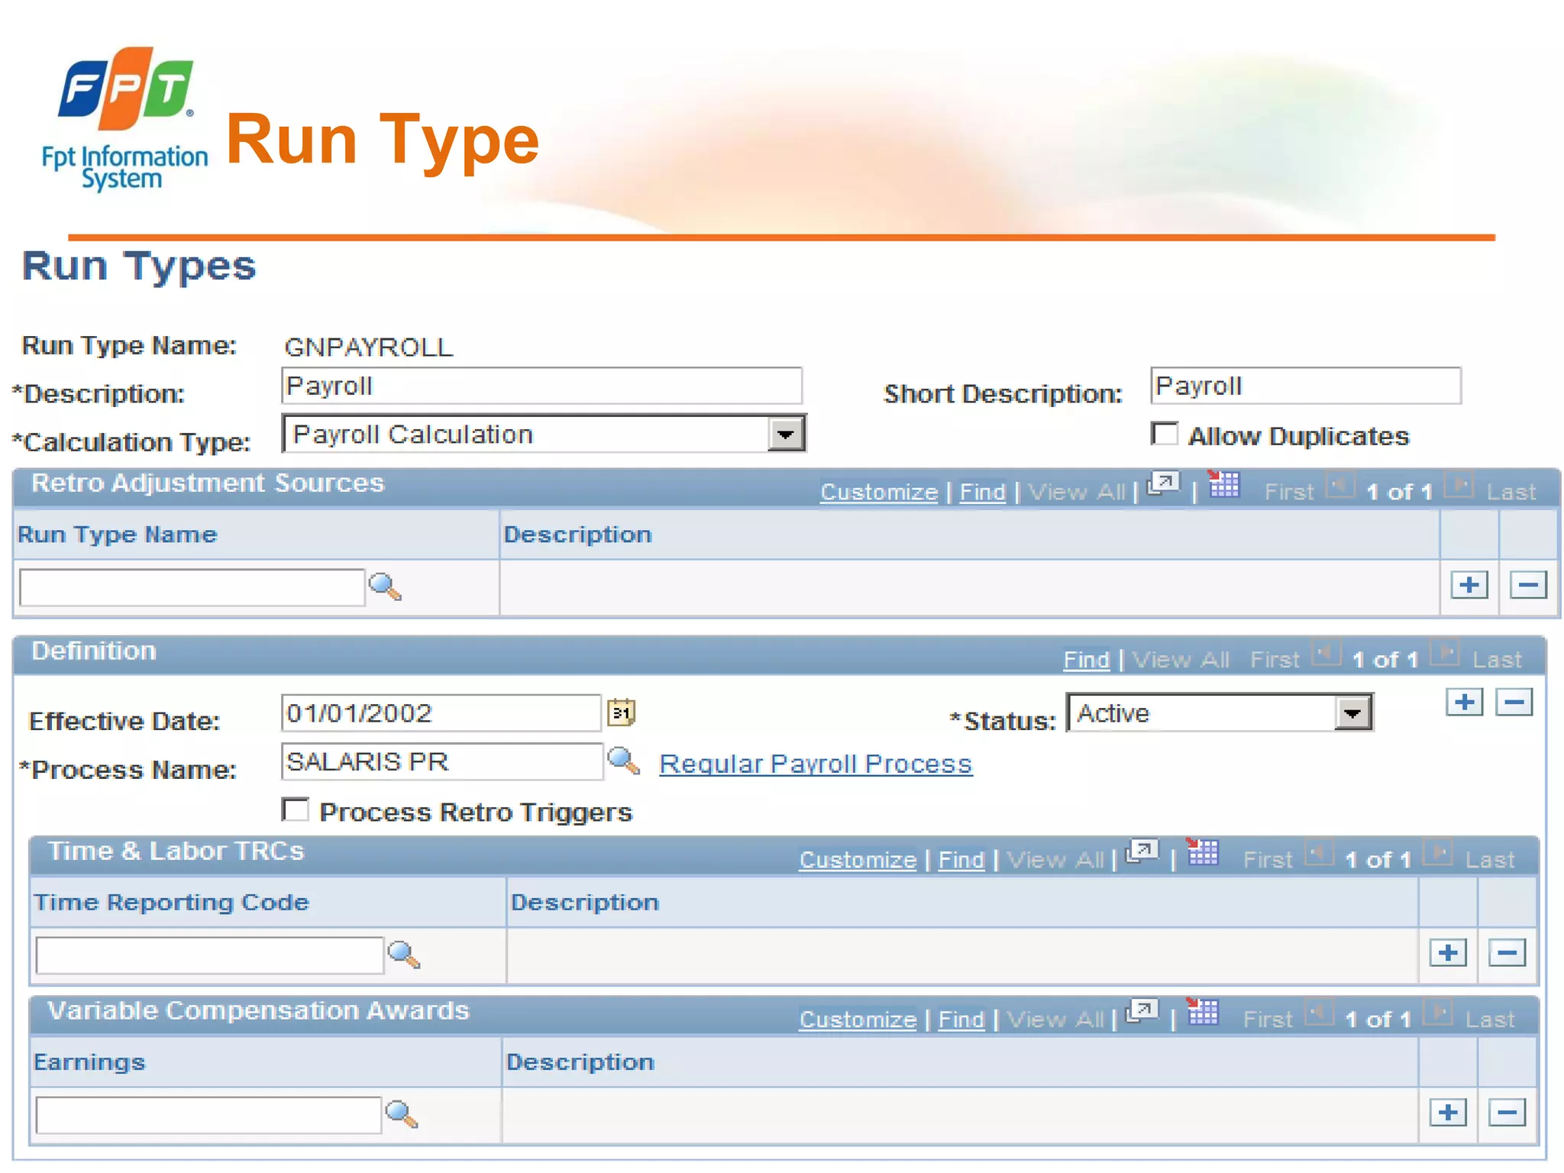Click Find in the Definition header
Screen dimensions: 1564x1173
coord(1086,659)
